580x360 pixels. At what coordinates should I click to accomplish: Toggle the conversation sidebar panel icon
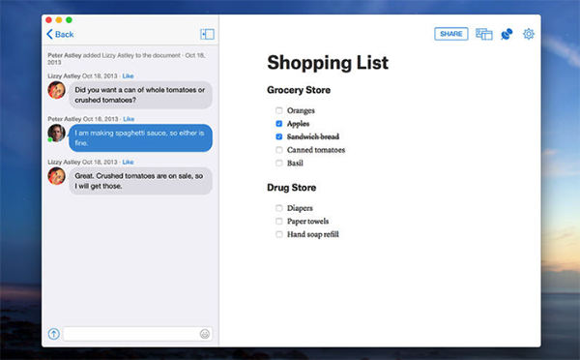click(x=207, y=35)
